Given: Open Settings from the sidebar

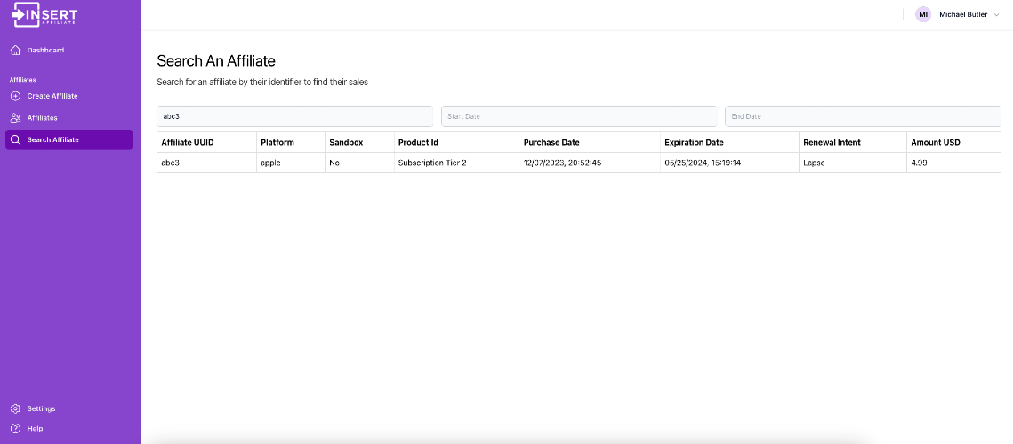Looking at the screenshot, I should click(41, 408).
